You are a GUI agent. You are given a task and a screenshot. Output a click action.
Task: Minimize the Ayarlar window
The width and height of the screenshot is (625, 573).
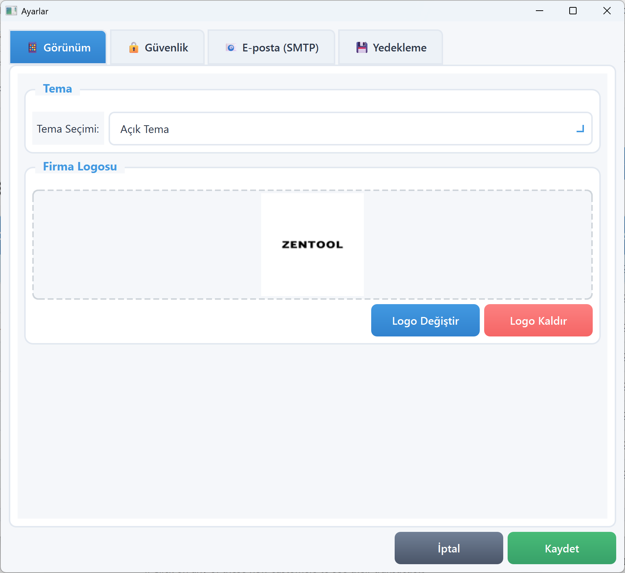[539, 11]
